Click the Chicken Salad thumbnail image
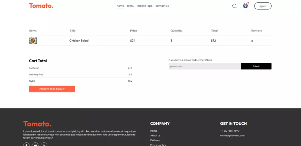This screenshot has width=301, height=146. pyautogui.click(x=33, y=41)
